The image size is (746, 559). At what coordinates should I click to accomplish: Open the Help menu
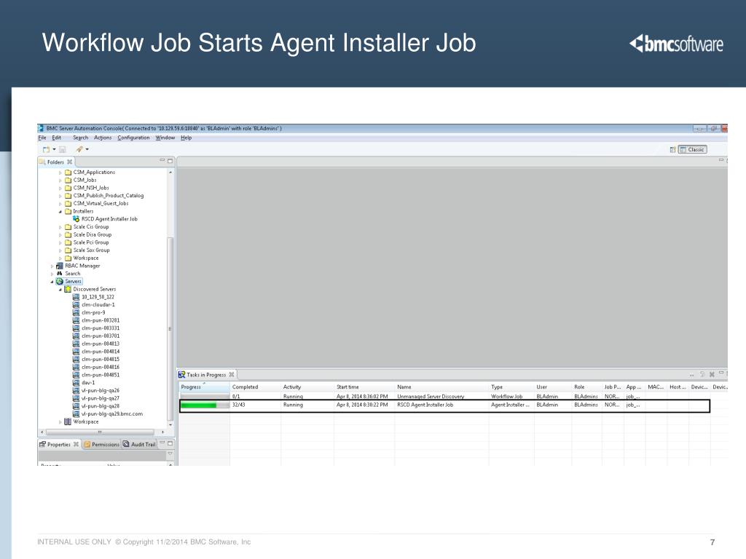[x=186, y=138]
